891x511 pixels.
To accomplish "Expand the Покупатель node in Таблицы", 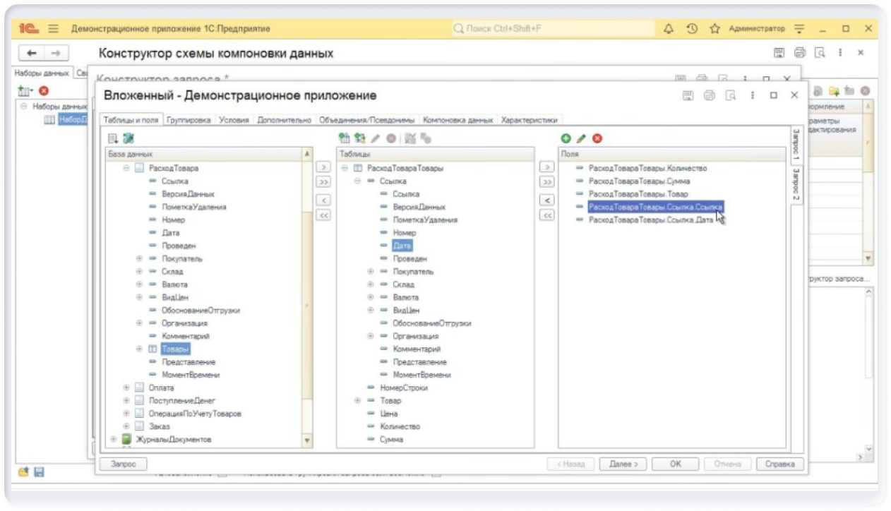I will pos(371,272).
